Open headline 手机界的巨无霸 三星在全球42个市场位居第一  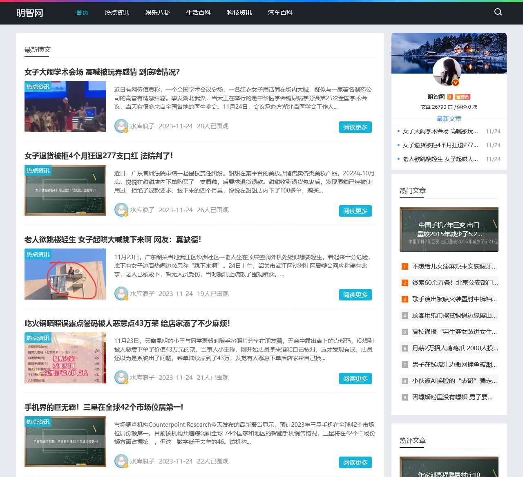coord(104,407)
